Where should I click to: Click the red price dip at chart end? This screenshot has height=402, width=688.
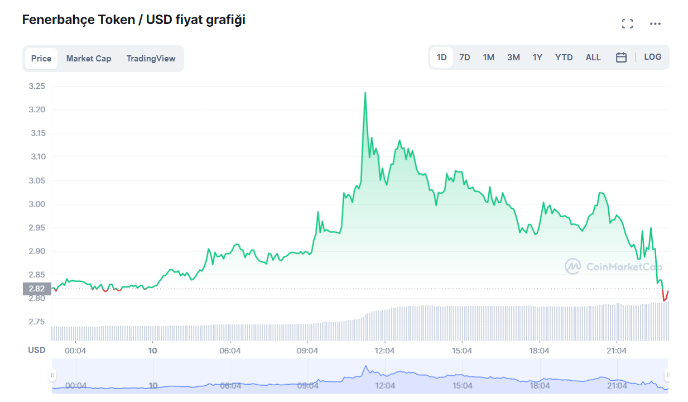[x=665, y=297]
